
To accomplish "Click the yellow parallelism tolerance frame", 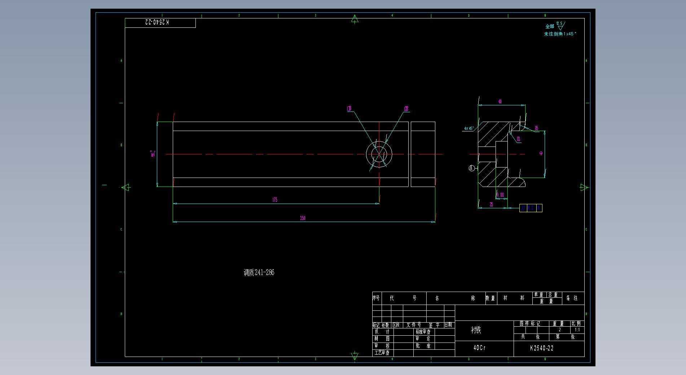I will 531,208.
